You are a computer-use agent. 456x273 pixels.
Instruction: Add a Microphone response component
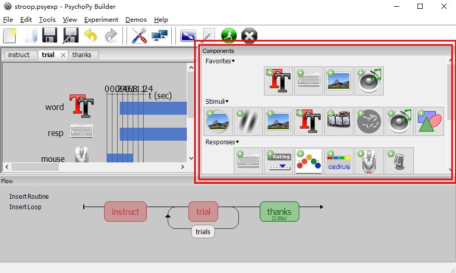[399, 161]
